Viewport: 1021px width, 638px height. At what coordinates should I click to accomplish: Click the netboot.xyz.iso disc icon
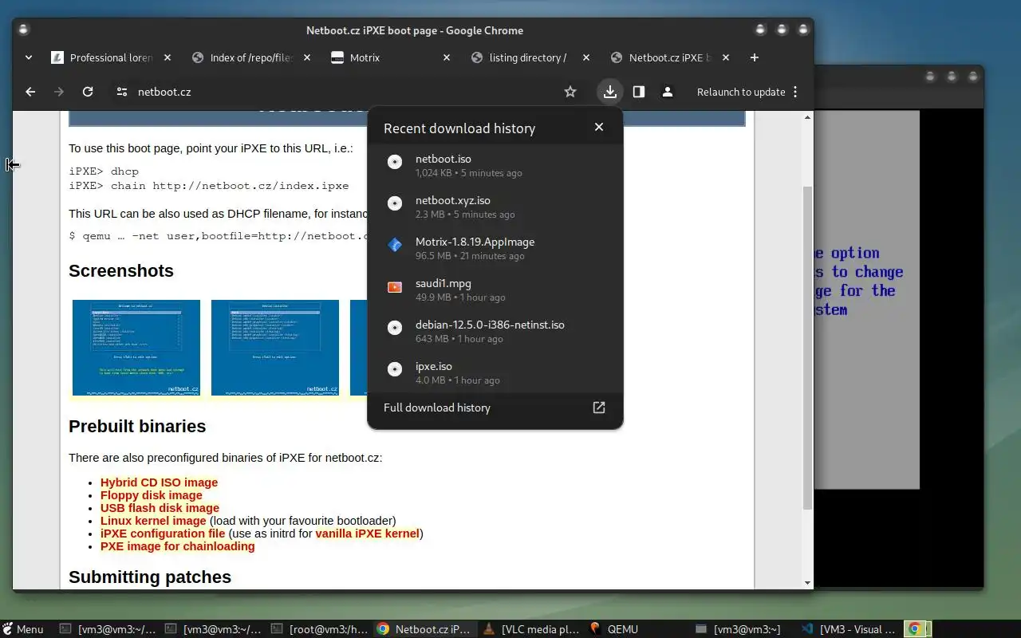pos(394,203)
